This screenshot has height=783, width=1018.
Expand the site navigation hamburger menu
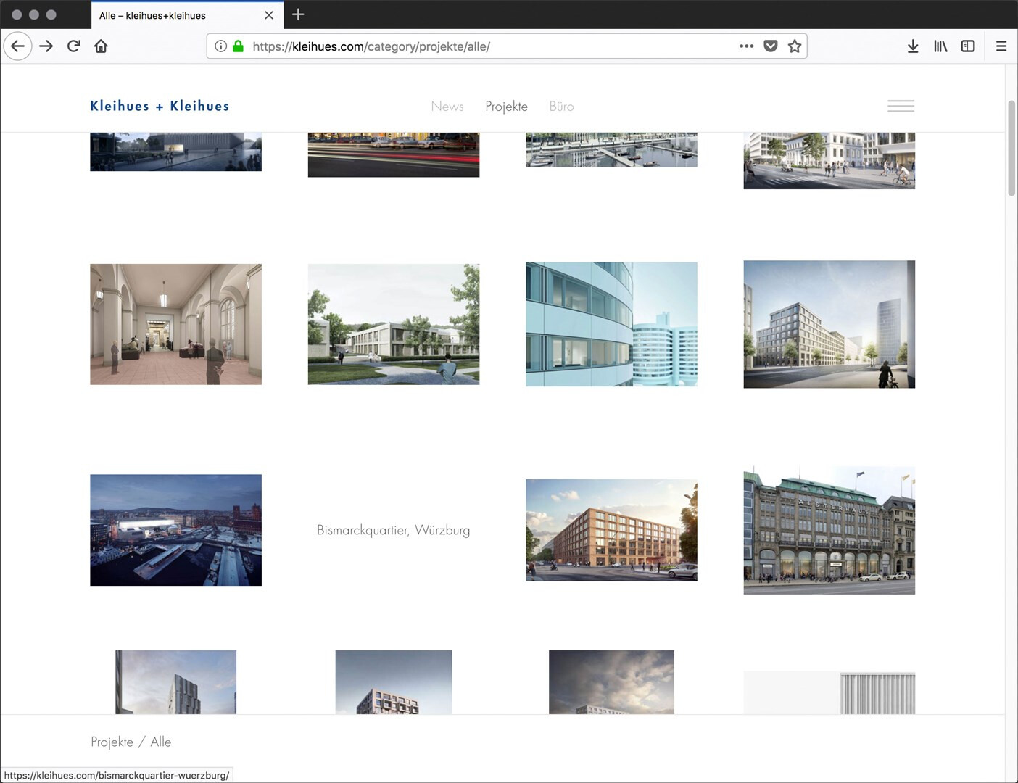[901, 106]
